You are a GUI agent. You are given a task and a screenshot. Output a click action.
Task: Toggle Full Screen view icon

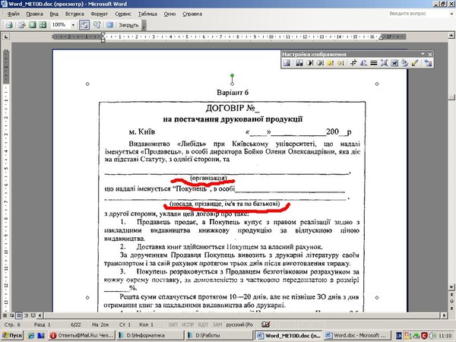point(109,25)
